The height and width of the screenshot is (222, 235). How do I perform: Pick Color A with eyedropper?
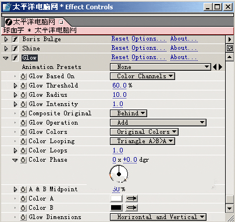pyautogui.click(x=131, y=198)
